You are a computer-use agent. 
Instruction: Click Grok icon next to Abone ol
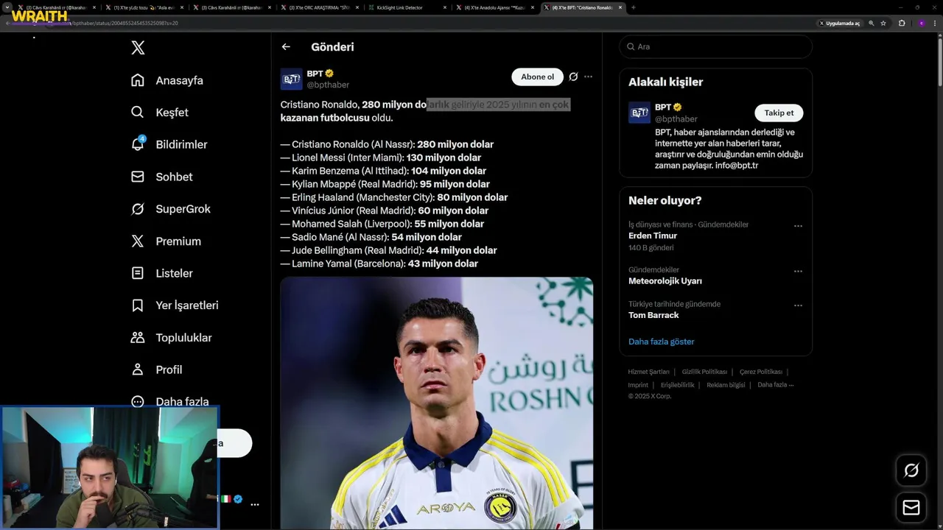[x=573, y=77]
